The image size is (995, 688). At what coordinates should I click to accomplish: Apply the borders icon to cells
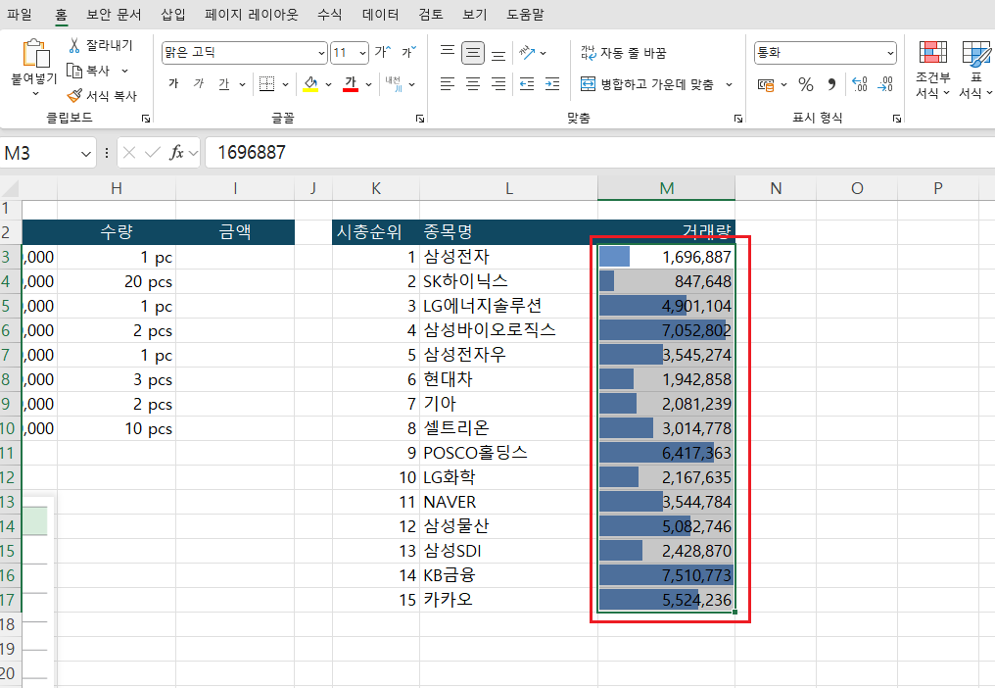click(267, 84)
